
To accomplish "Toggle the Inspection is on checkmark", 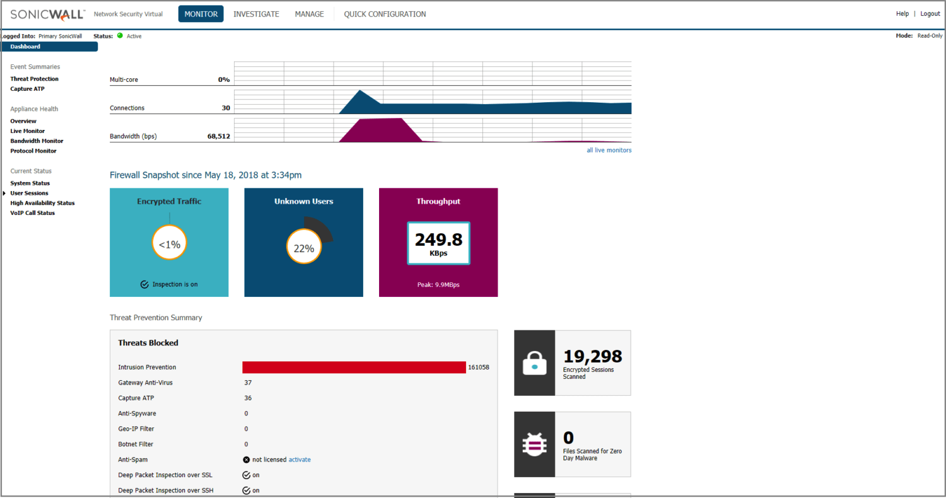I will pos(144,284).
